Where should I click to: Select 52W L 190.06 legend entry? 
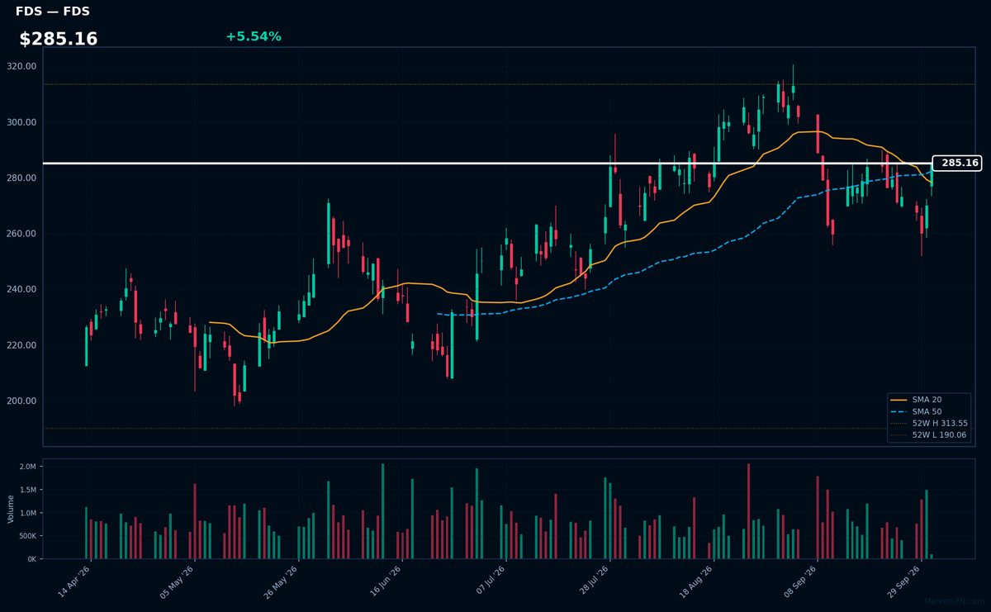pos(929,434)
